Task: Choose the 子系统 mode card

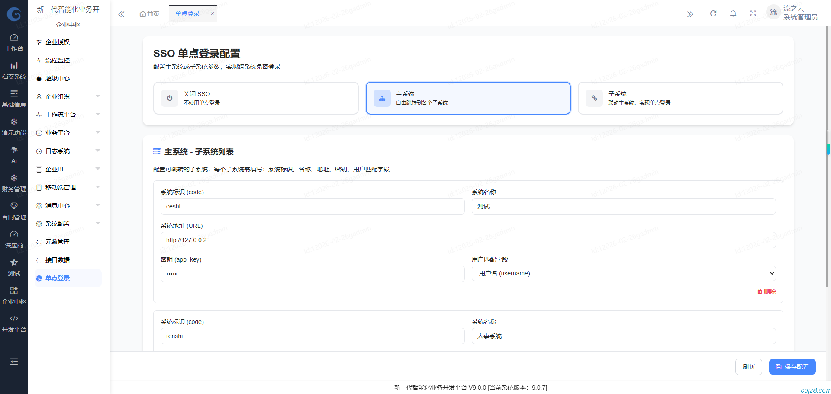Action: [680, 98]
